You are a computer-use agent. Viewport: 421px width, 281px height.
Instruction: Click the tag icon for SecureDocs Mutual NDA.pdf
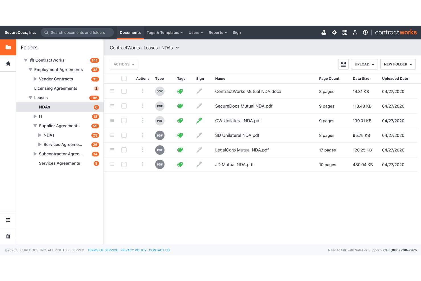point(180,106)
